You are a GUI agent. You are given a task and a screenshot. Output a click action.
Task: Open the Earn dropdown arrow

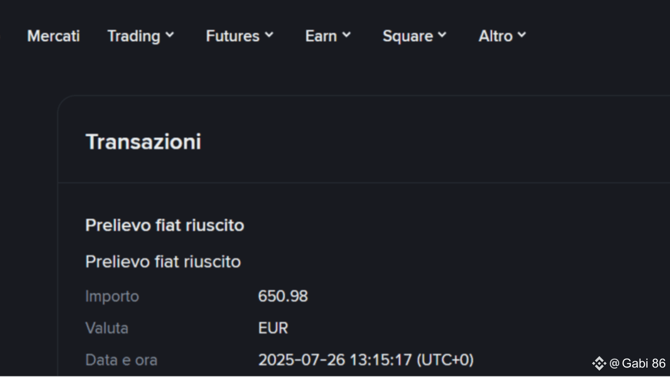click(347, 35)
